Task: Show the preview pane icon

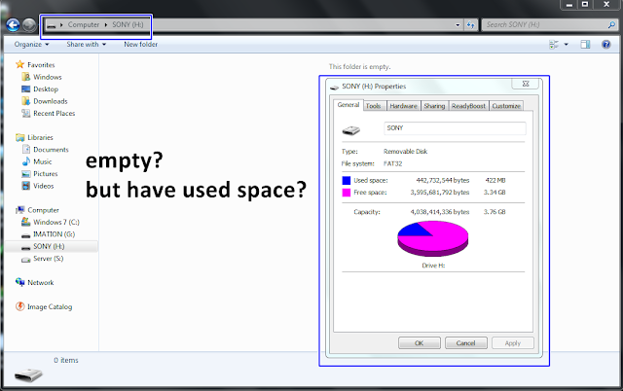Action: [x=585, y=45]
